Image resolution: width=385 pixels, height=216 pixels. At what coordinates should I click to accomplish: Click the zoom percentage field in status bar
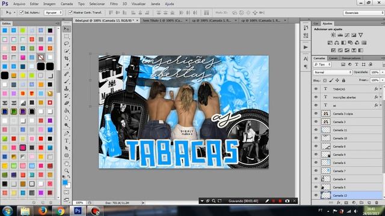79,203
